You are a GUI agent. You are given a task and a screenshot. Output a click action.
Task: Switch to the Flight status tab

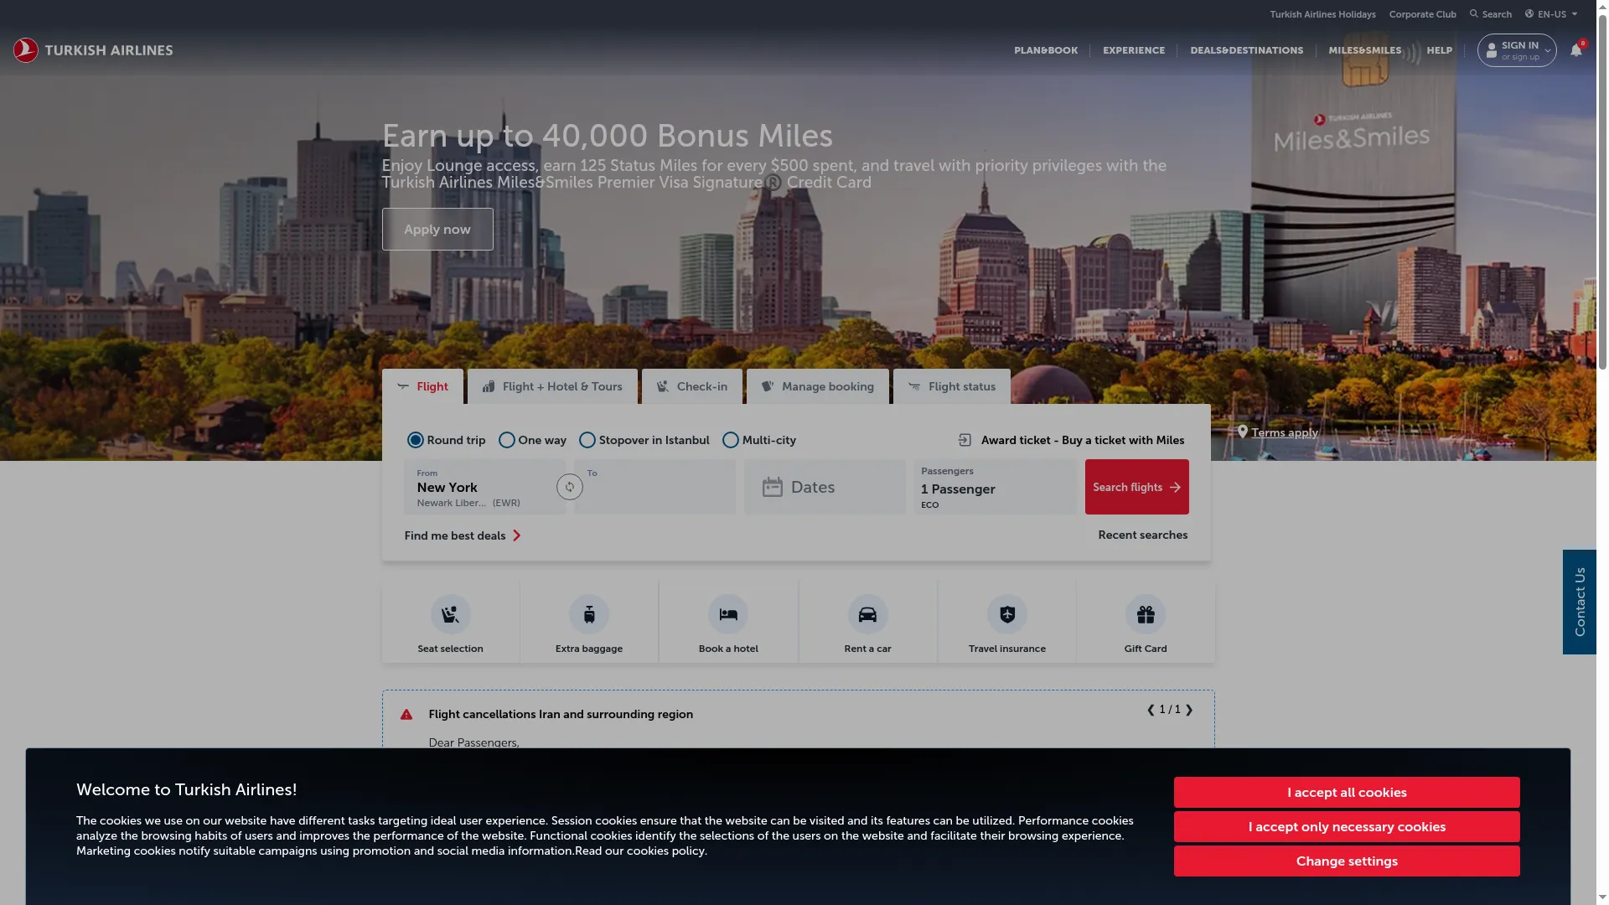[x=952, y=386]
